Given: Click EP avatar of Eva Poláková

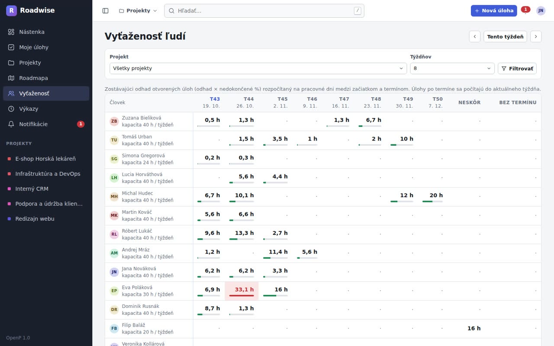Looking at the screenshot, I should (114, 291).
